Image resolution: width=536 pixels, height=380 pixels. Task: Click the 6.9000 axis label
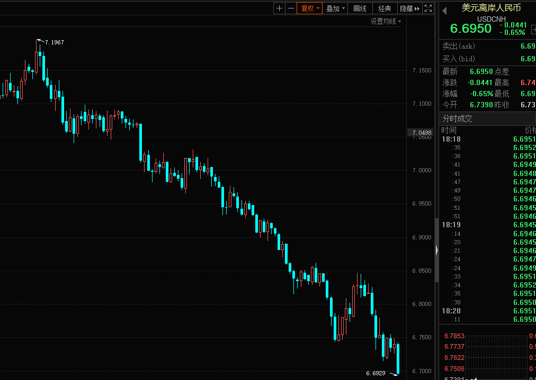[x=422, y=237]
